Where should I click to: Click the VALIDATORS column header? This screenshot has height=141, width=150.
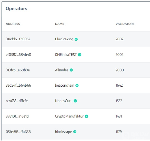point(125,24)
